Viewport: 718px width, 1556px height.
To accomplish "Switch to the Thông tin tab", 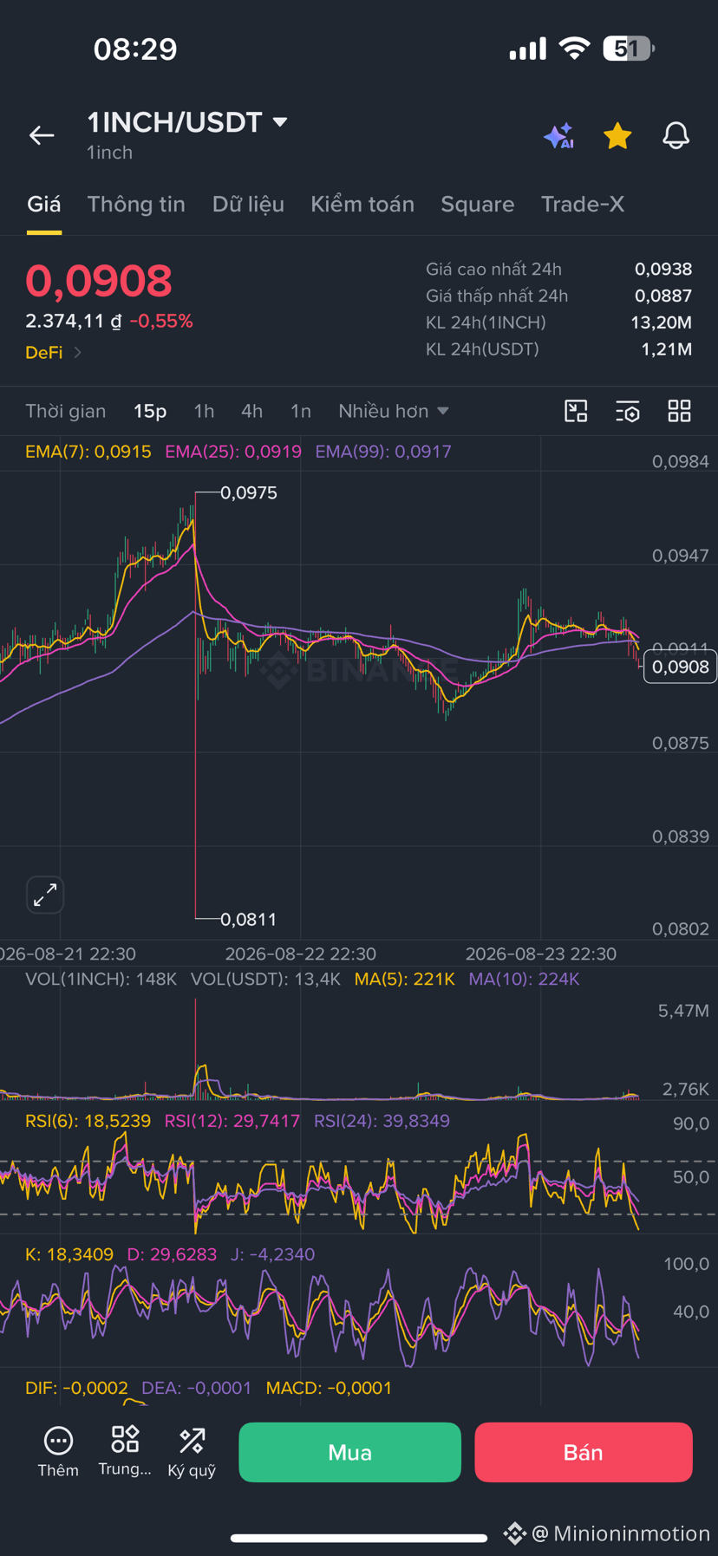I will (136, 204).
